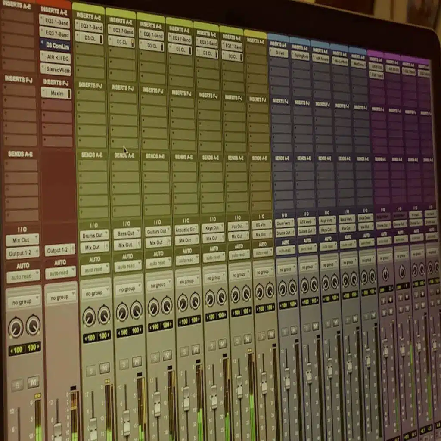Open D3 CL insert on Drums Out track
The width and height of the screenshot is (441, 441).
pyautogui.click(x=89, y=37)
